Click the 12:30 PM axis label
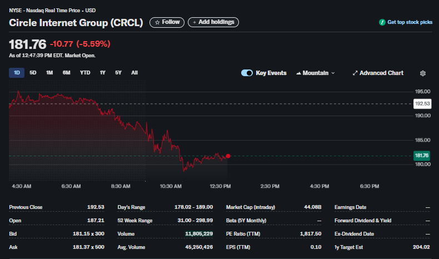Image resolution: width=439 pixels, height=259 pixels. (221, 186)
